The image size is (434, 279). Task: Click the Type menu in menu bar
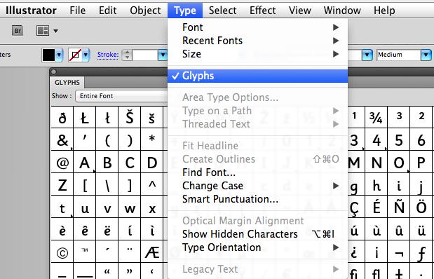tap(185, 11)
